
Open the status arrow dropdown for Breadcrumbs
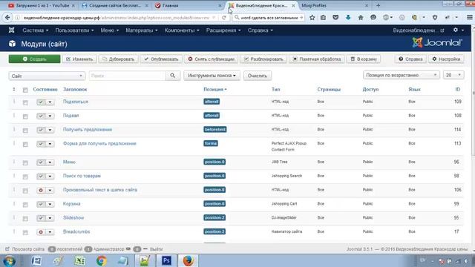coord(50,232)
